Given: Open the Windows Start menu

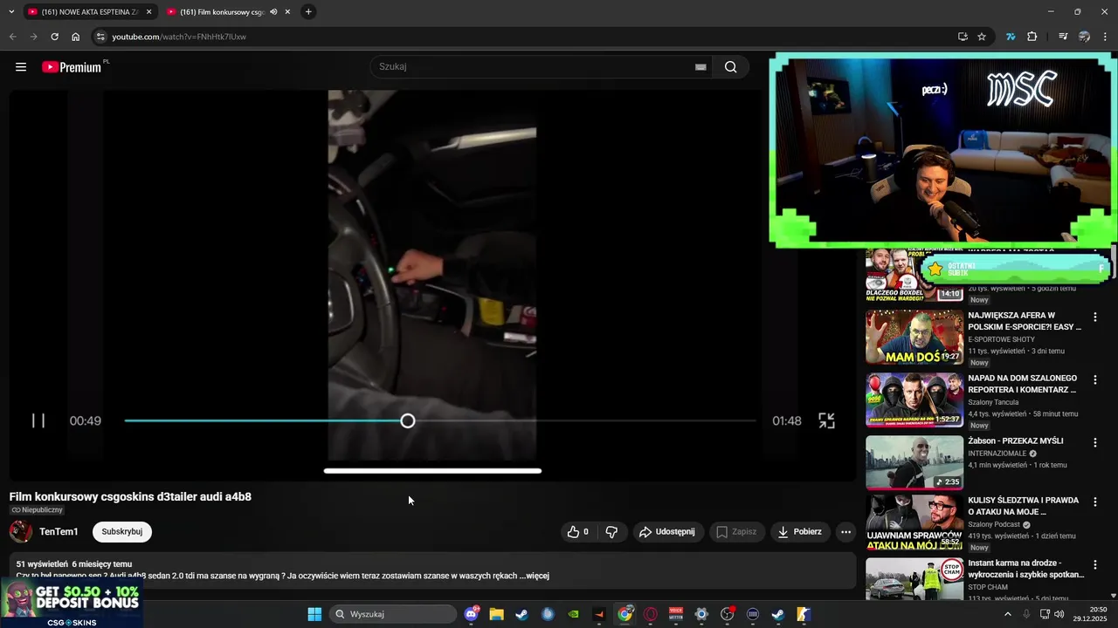Looking at the screenshot, I should [314, 614].
